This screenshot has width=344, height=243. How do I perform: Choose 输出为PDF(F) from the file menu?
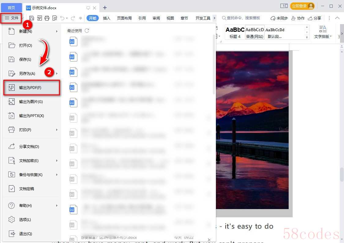(32, 87)
